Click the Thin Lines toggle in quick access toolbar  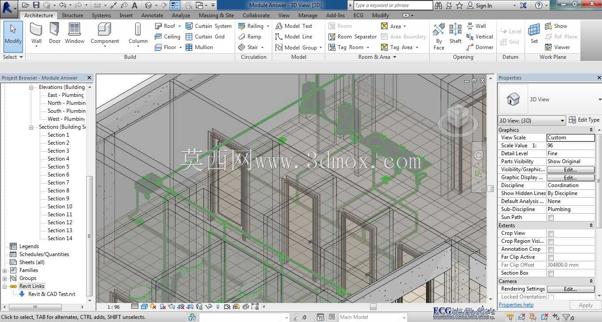pyautogui.click(x=175, y=5)
